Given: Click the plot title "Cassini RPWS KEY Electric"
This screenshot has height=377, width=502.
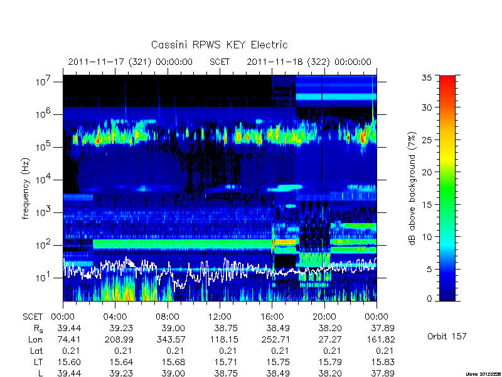Looking at the screenshot, I should tap(219, 45).
